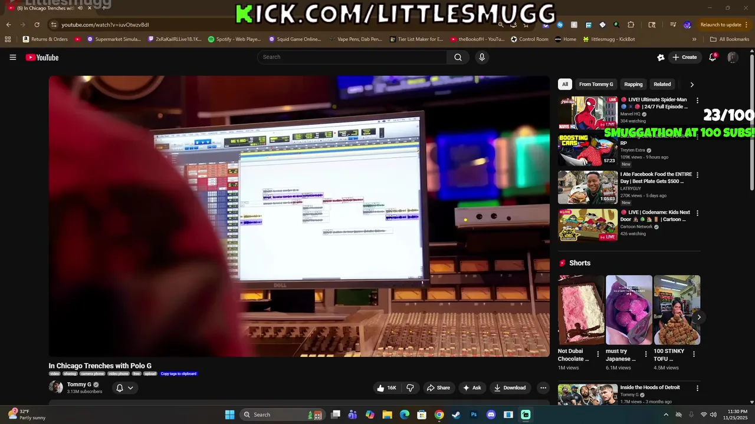Open the Windows Start menu
This screenshot has height=424, width=755.
(229, 415)
